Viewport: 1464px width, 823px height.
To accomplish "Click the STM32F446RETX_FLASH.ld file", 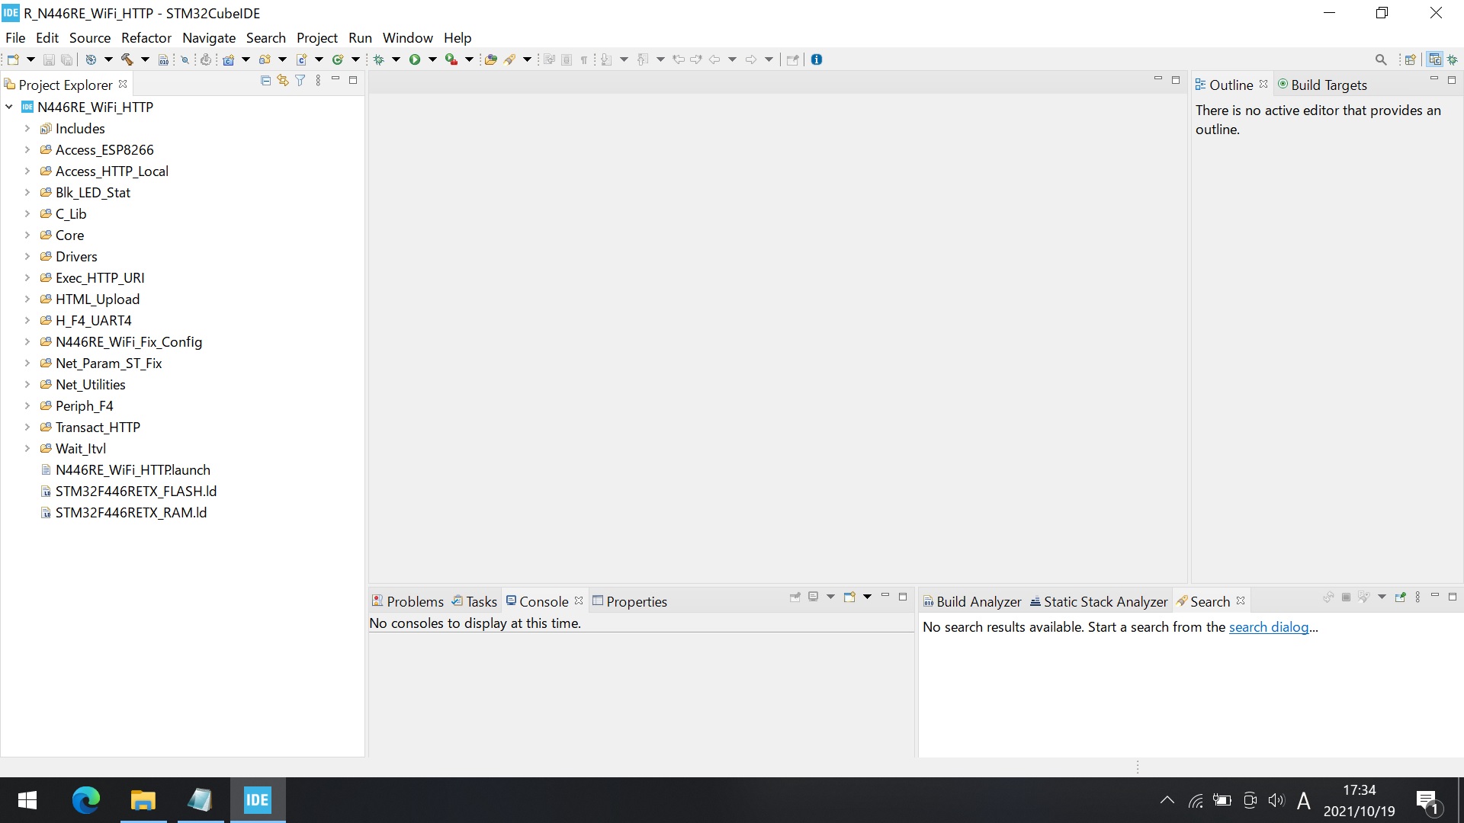I will point(136,491).
